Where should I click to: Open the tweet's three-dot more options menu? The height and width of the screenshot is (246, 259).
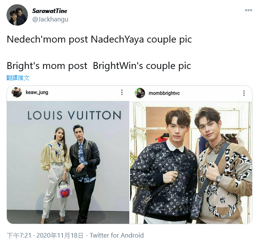pyautogui.click(x=248, y=10)
